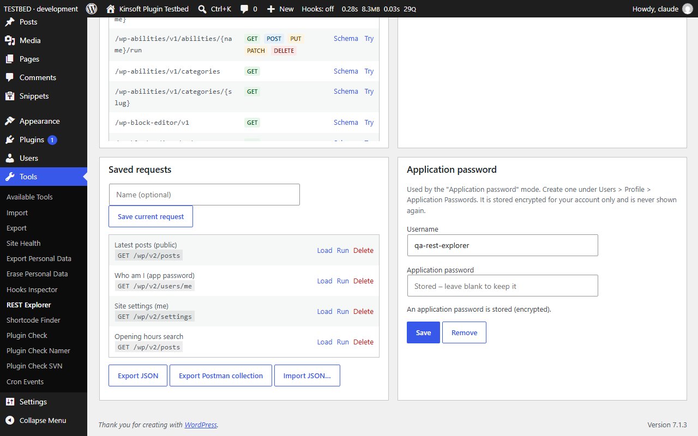Try the /wp-block-editor/v1 route
Viewport: 698px width, 436px height.
[x=369, y=122]
